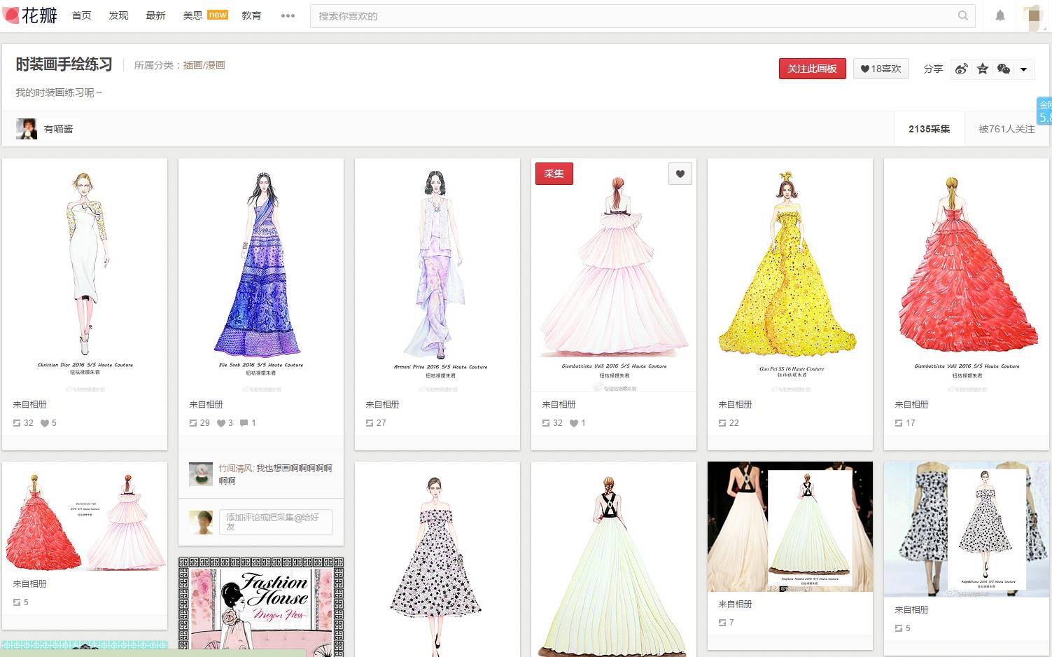
Task: Share board to Weibo icon
Action: click(962, 69)
